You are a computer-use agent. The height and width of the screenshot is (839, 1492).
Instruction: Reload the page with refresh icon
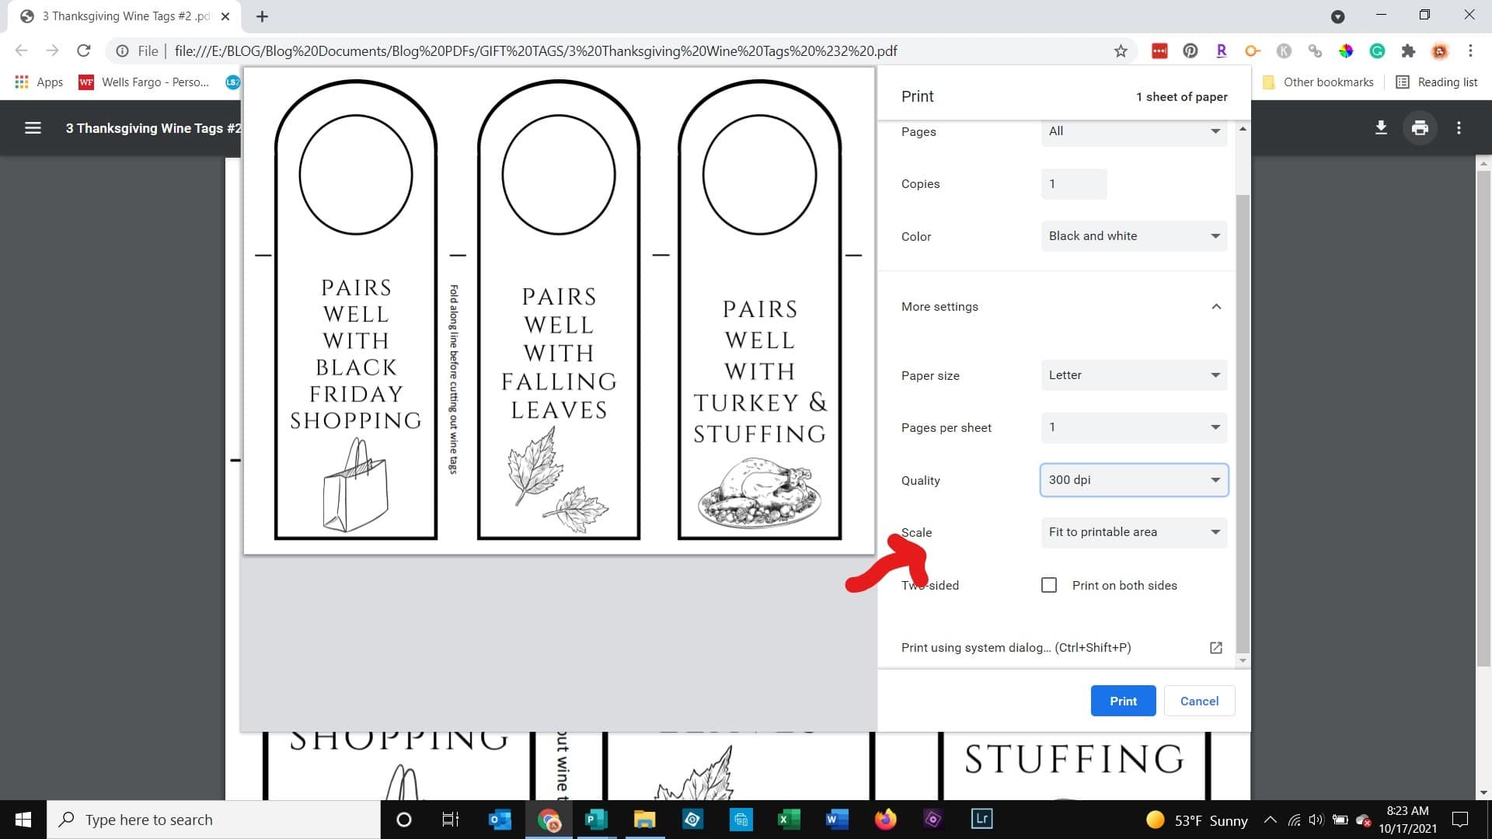(84, 51)
